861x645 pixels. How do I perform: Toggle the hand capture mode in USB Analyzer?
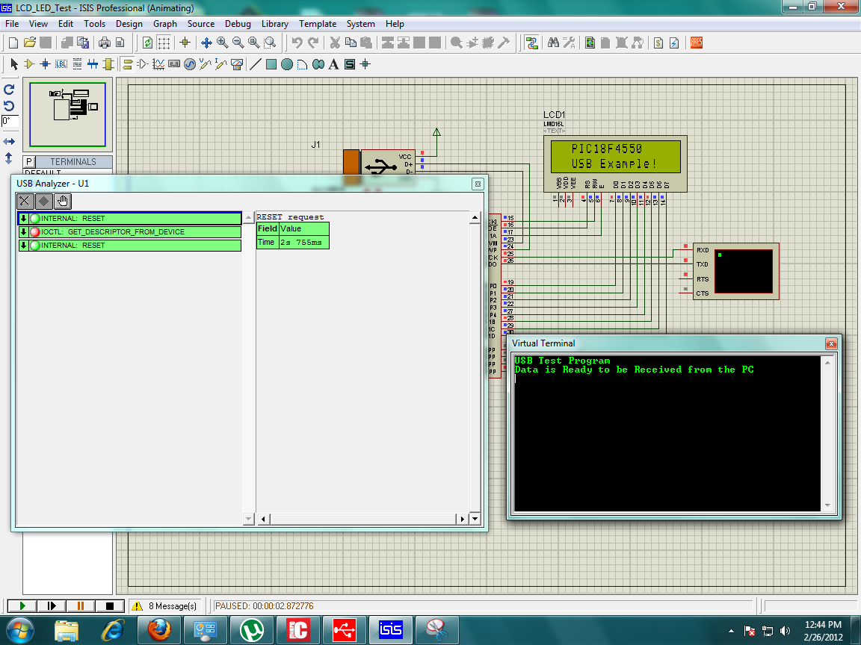(63, 201)
